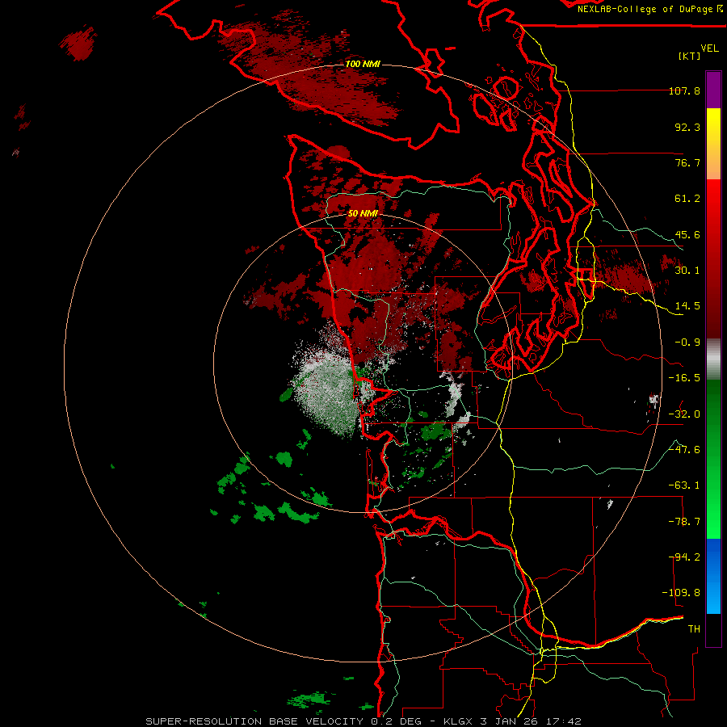Select the -109.8 legend value
Viewport: 727px width, 727px height.
click(682, 593)
